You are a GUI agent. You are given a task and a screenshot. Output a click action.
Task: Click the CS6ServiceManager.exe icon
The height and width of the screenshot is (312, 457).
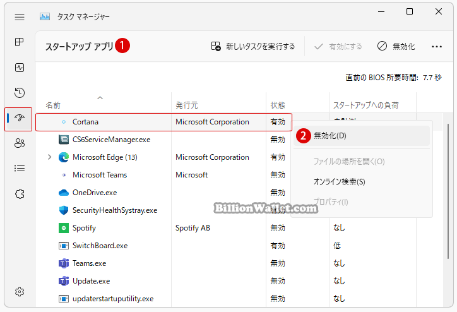(x=64, y=140)
